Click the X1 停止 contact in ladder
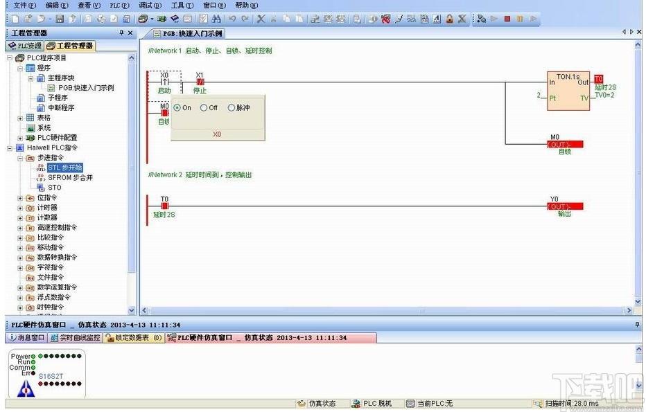 click(x=200, y=82)
